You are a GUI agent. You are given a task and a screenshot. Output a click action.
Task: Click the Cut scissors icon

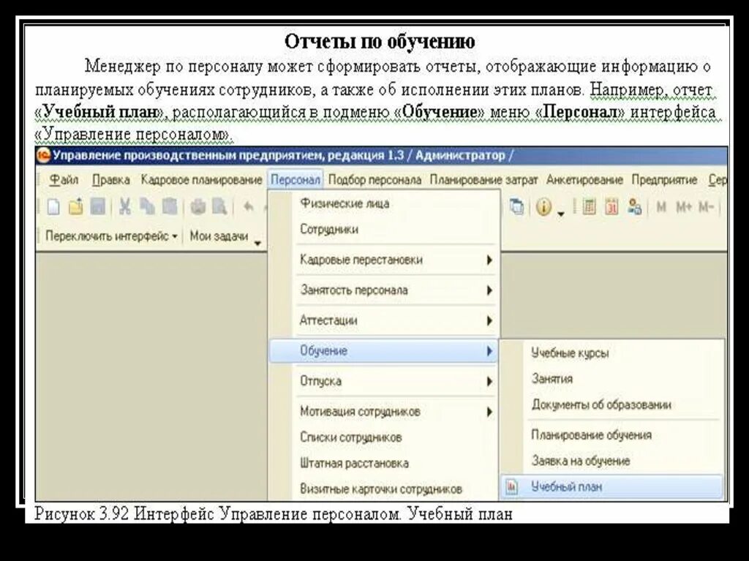coord(125,207)
